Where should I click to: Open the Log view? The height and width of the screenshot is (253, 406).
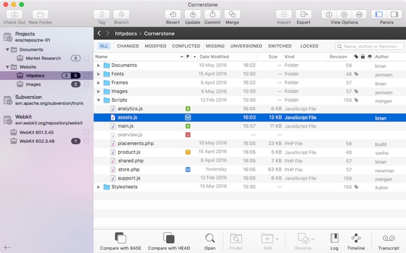click(334, 238)
